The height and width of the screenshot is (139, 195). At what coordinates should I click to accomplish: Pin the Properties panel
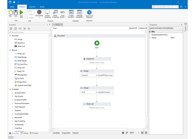click(x=182, y=25)
